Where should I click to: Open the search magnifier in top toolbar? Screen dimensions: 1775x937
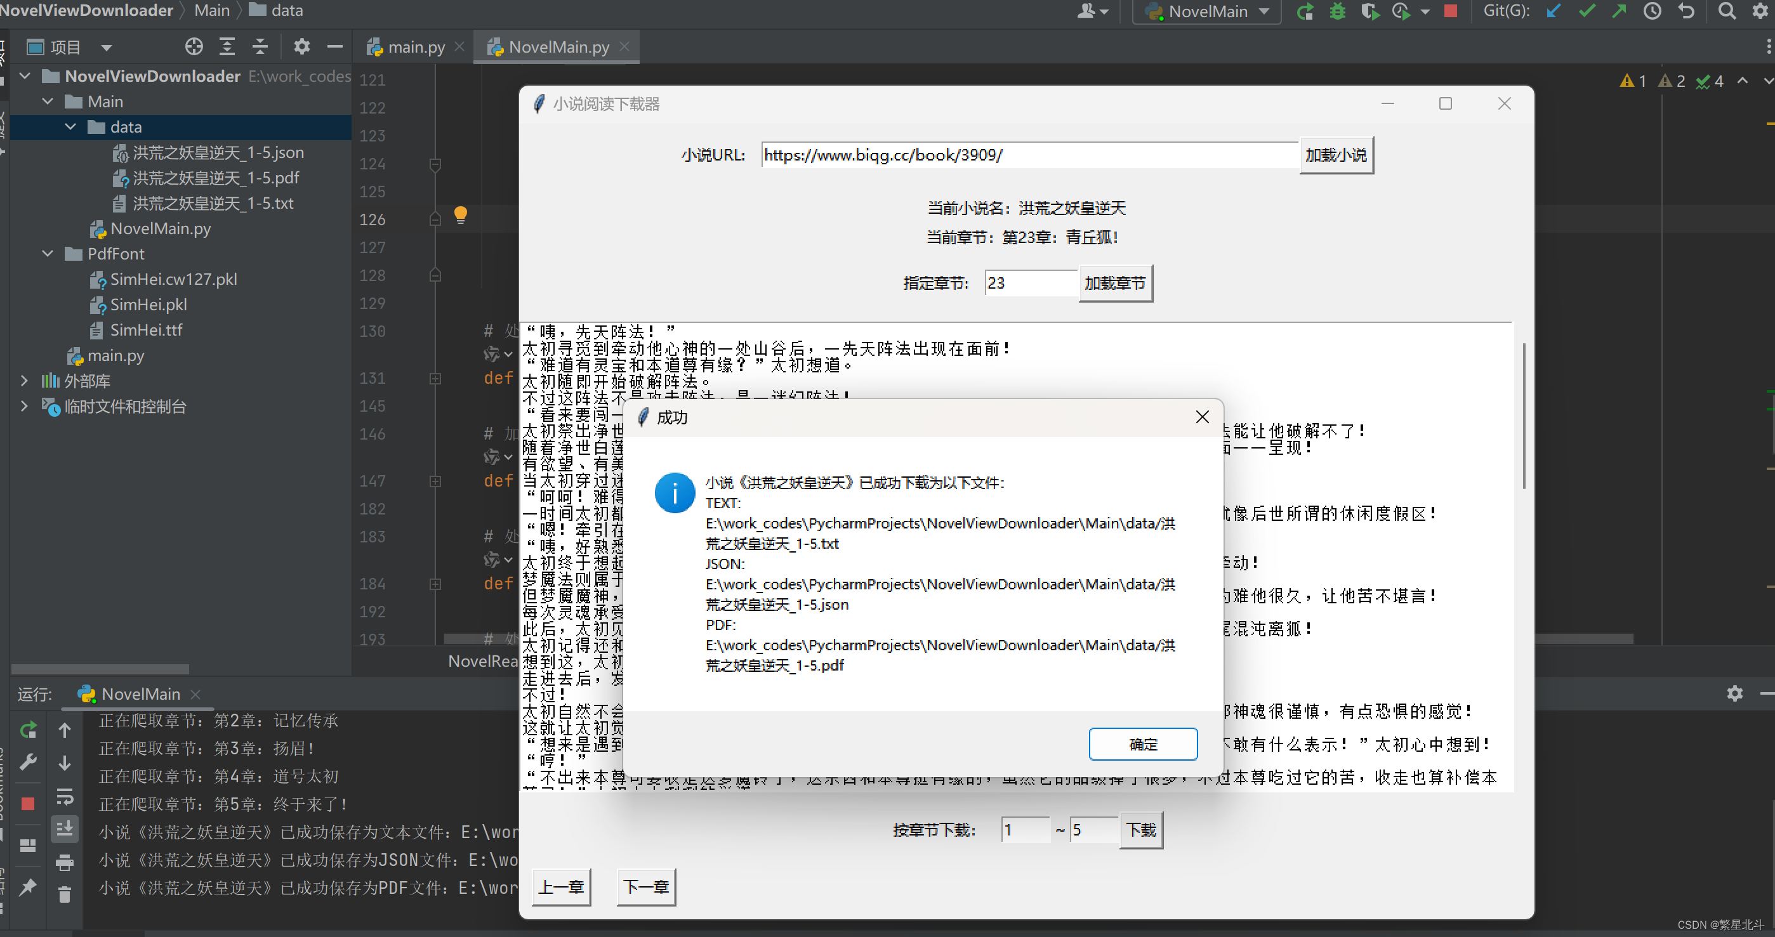coord(1727,11)
